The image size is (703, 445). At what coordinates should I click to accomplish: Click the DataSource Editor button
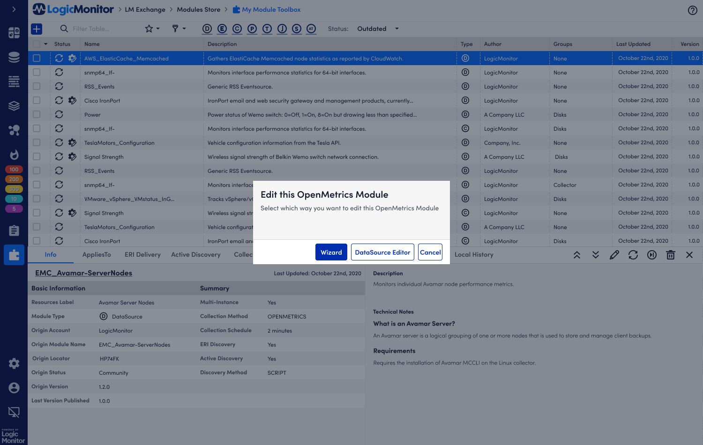tap(382, 252)
